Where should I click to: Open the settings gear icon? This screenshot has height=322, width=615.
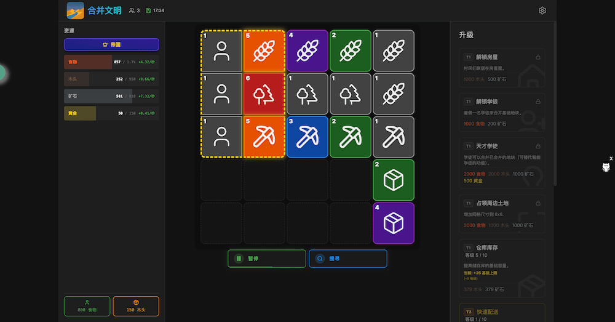click(x=542, y=10)
